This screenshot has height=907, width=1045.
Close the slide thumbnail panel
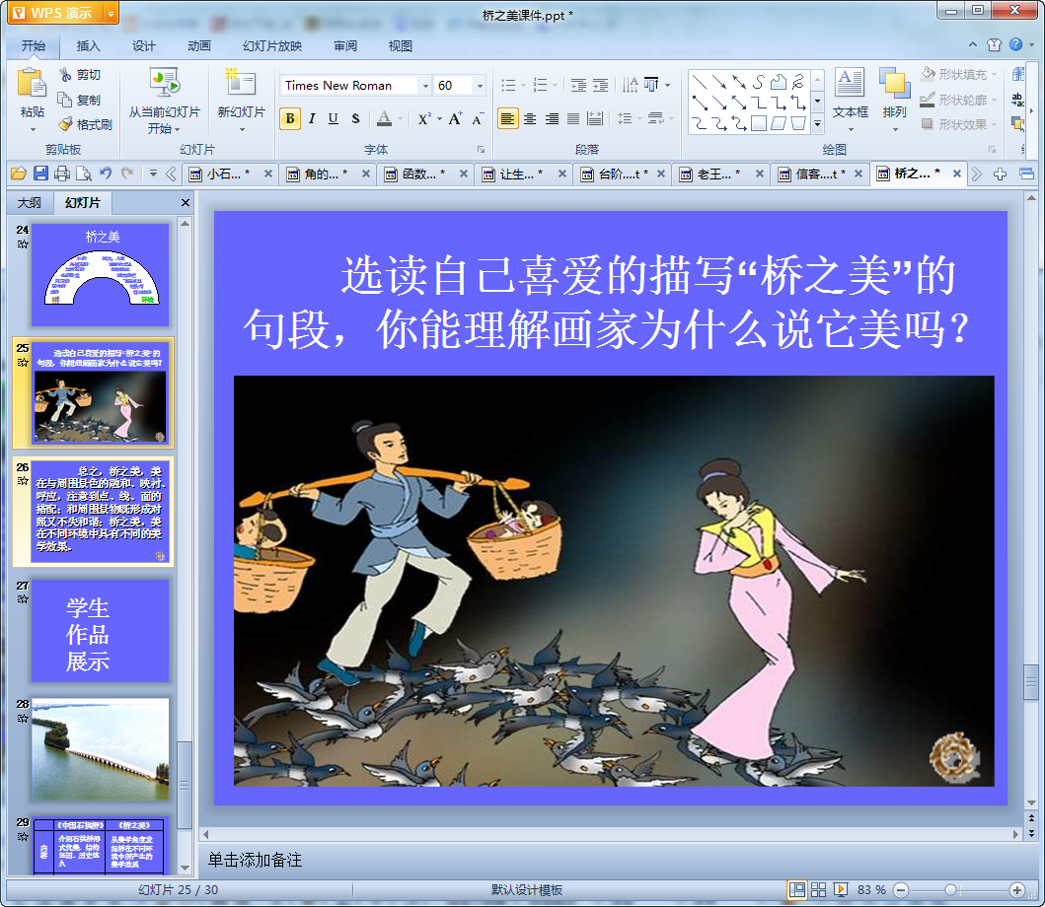[x=186, y=202]
